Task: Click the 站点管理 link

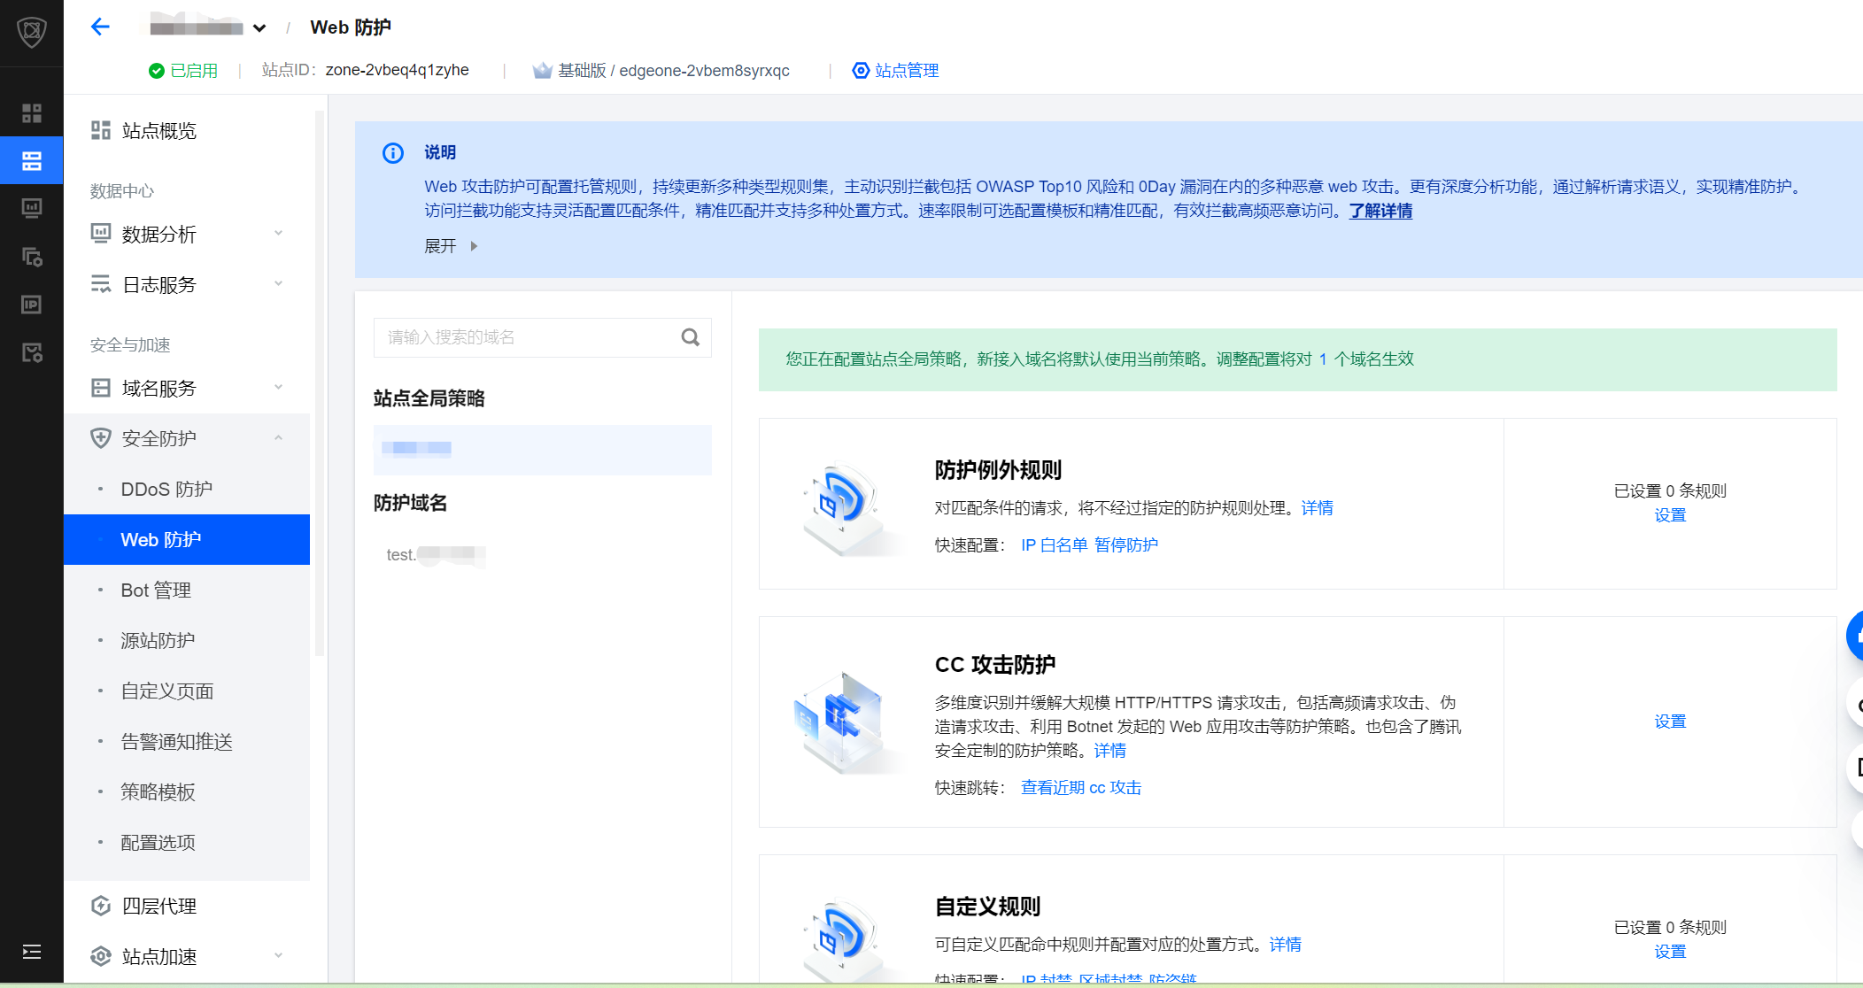Action: tap(907, 71)
